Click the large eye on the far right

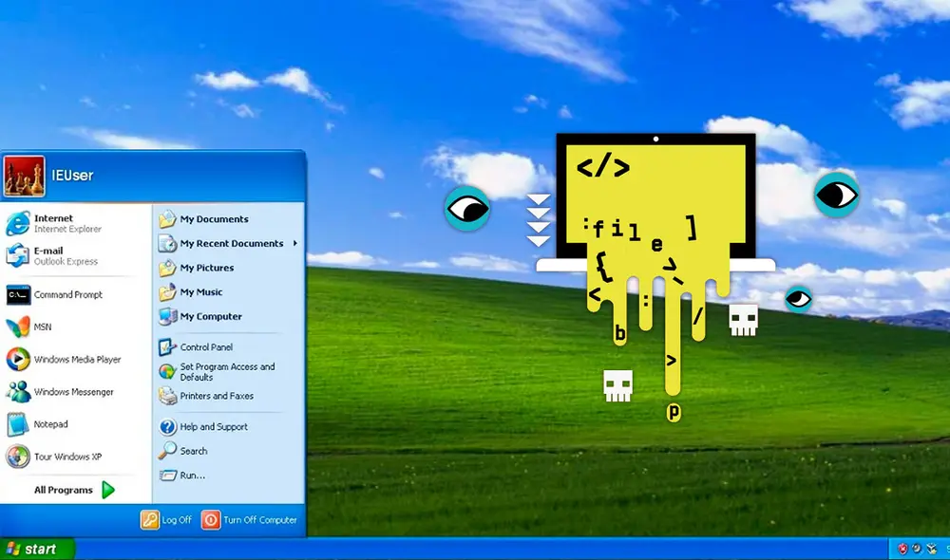(837, 196)
